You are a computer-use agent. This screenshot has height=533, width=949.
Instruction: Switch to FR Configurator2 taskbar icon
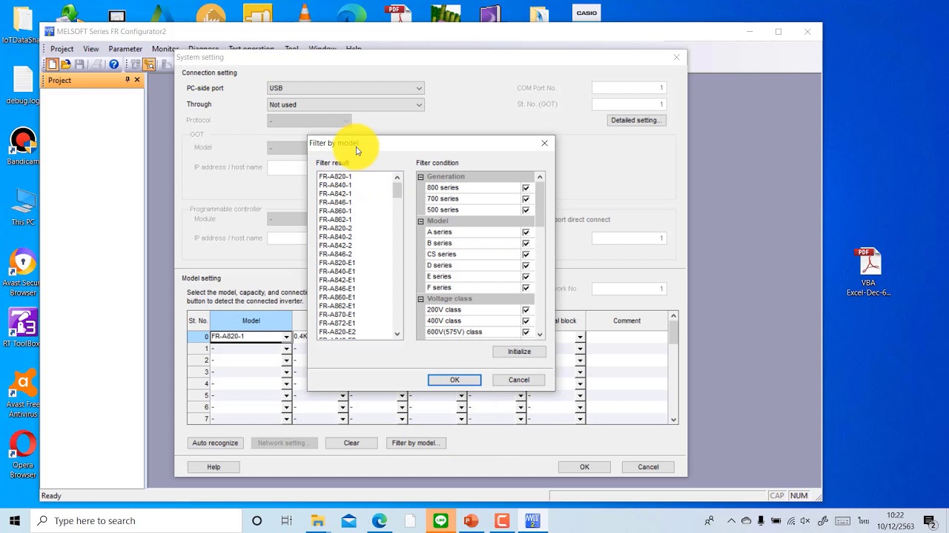[533, 521]
